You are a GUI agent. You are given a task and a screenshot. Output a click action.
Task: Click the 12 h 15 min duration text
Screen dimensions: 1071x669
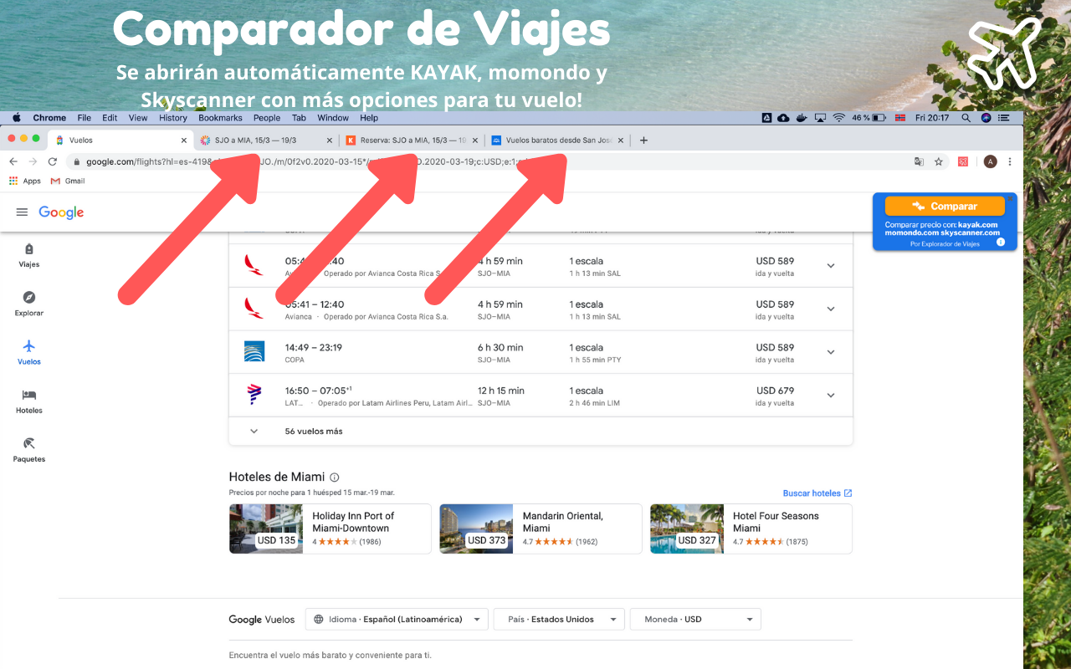pyautogui.click(x=501, y=391)
